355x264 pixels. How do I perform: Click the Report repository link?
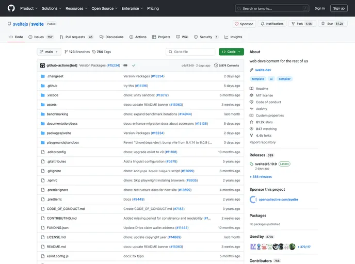263,142
